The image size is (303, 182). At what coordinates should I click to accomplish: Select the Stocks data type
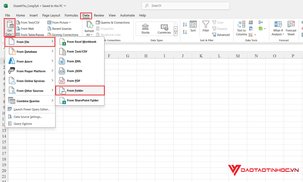[145, 29]
